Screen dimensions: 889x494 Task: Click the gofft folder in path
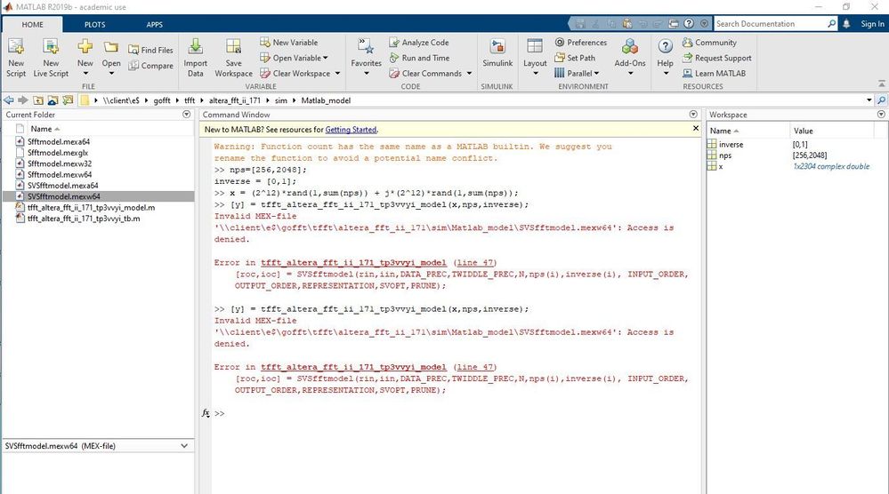162,100
